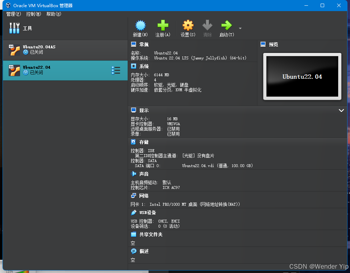
Task: Minimize the VirtualBox manager window
Action: coord(306,5)
